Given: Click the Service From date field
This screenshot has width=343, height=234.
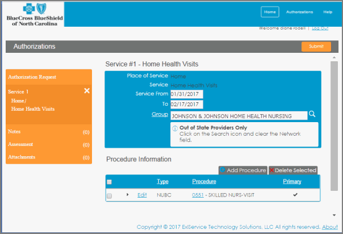Looking at the screenshot, I should [186, 94].
